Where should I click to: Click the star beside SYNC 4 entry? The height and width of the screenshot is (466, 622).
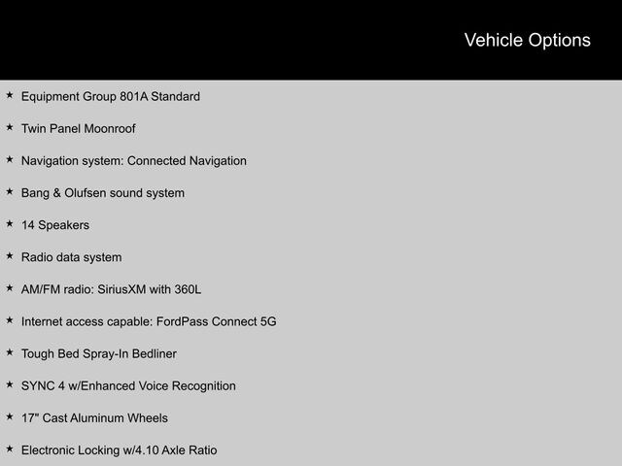[x=10, y=384]
